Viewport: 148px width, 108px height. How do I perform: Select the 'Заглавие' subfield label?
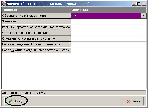36,22
